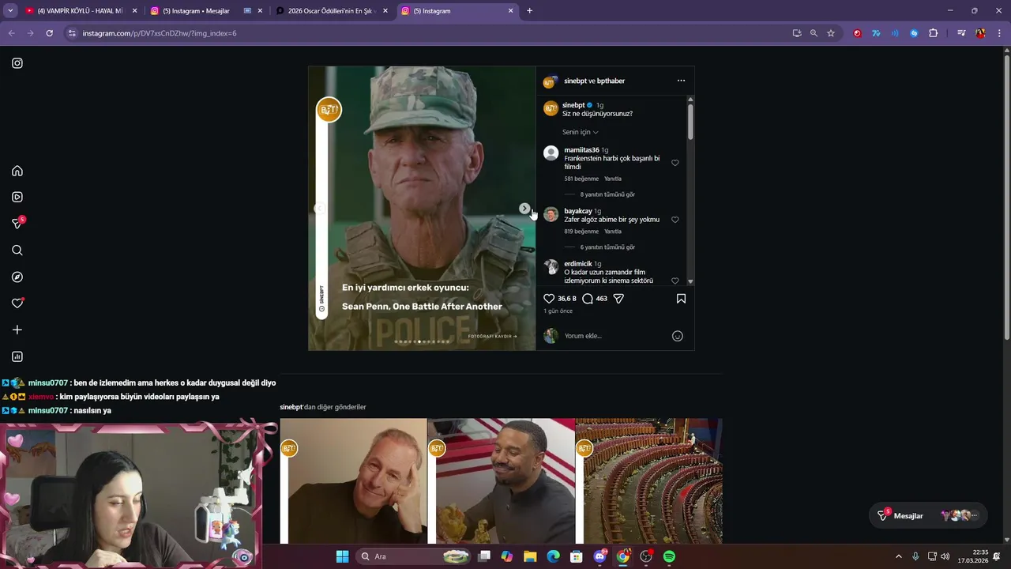The height and width of the screenshot is (569, 1011).
Task: Open search from Instagram sidebar magnifier
Action: click(x=17, y=251)
